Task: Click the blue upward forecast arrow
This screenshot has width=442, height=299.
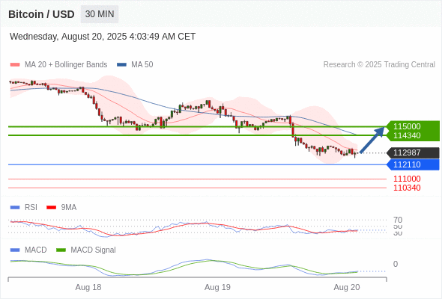Action: point(372,140)
